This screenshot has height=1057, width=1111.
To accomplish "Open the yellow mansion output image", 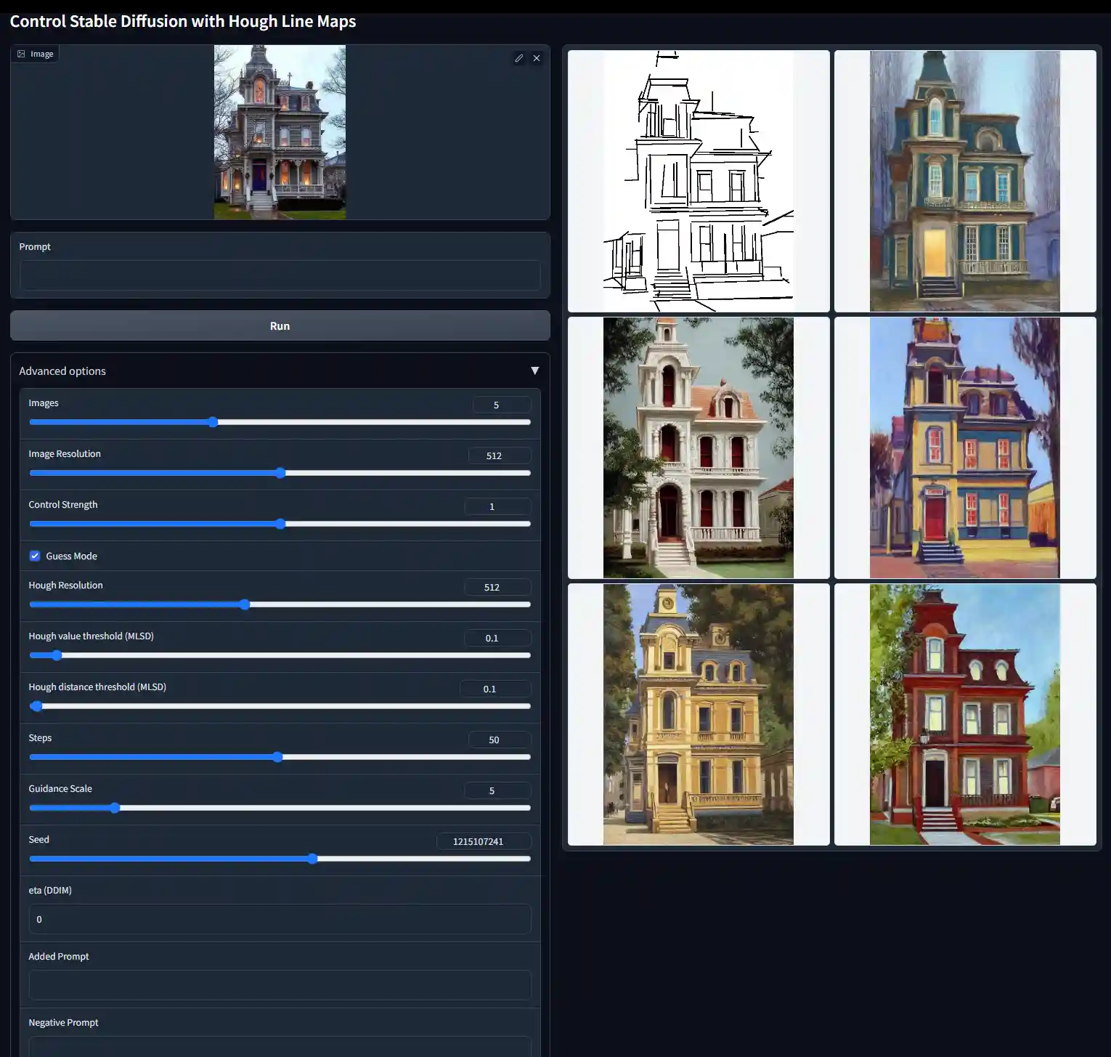I will [698, 714].
